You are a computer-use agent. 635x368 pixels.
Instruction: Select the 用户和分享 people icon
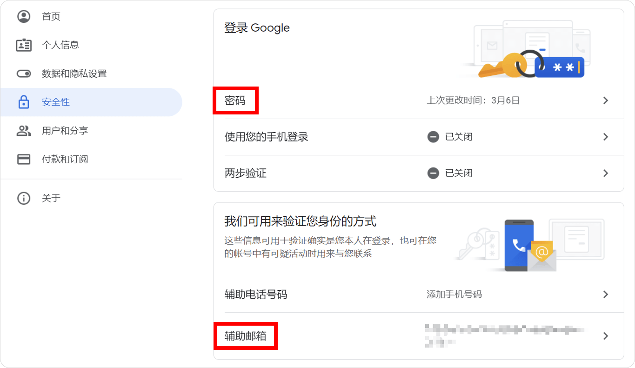pos(24,131)
